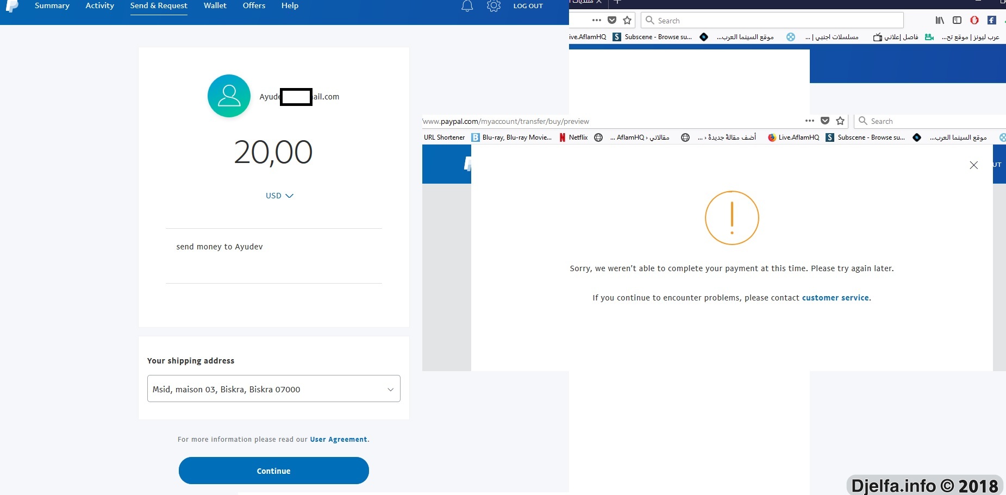Open أضف مقالة جديدة bookmark
Image resolution: width=1006 pixels, height=495 pixels.
718,137
